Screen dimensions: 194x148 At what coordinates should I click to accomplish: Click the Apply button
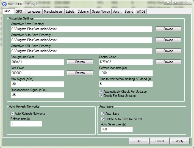[179, 141]
